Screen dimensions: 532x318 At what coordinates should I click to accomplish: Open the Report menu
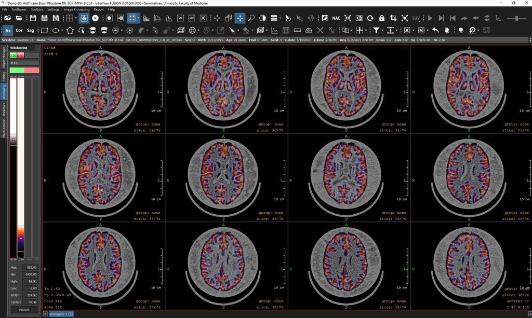99,9
